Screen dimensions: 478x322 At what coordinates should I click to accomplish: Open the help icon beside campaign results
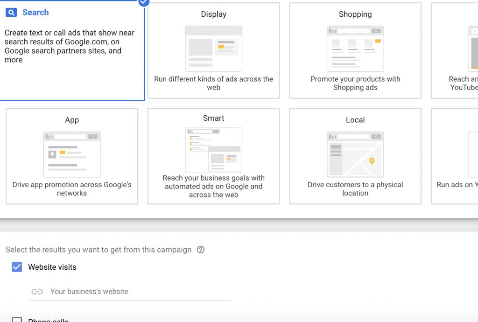(x=201, y=250)
